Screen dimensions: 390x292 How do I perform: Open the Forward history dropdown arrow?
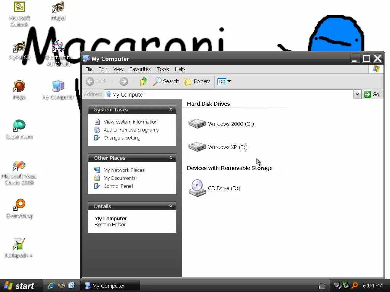133,81
